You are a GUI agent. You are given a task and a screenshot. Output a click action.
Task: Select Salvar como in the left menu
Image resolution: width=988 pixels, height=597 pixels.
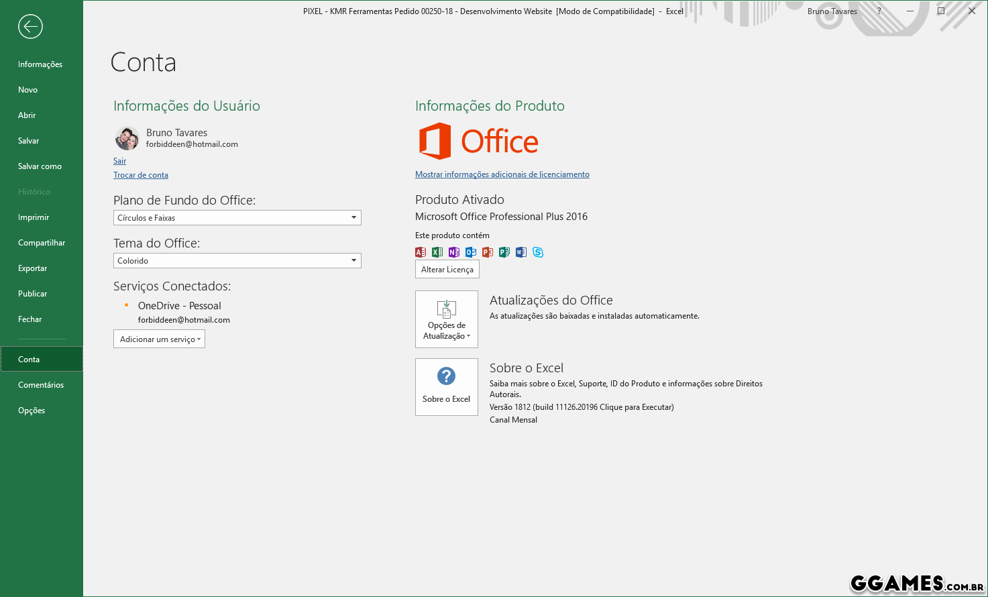pos(40,166)
